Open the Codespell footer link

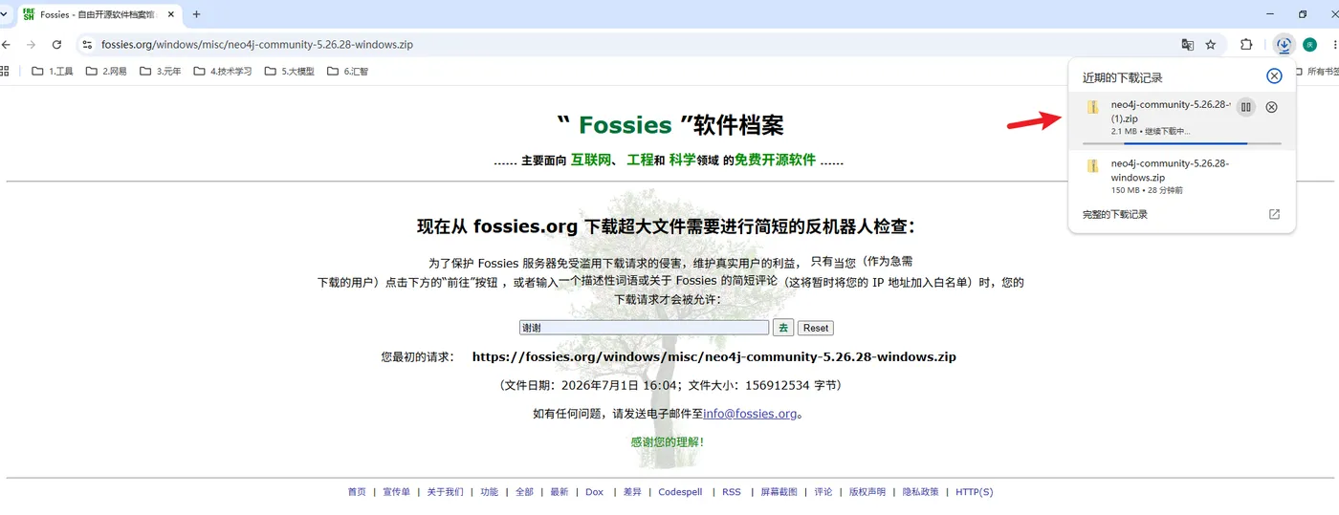tap(680, 492)
